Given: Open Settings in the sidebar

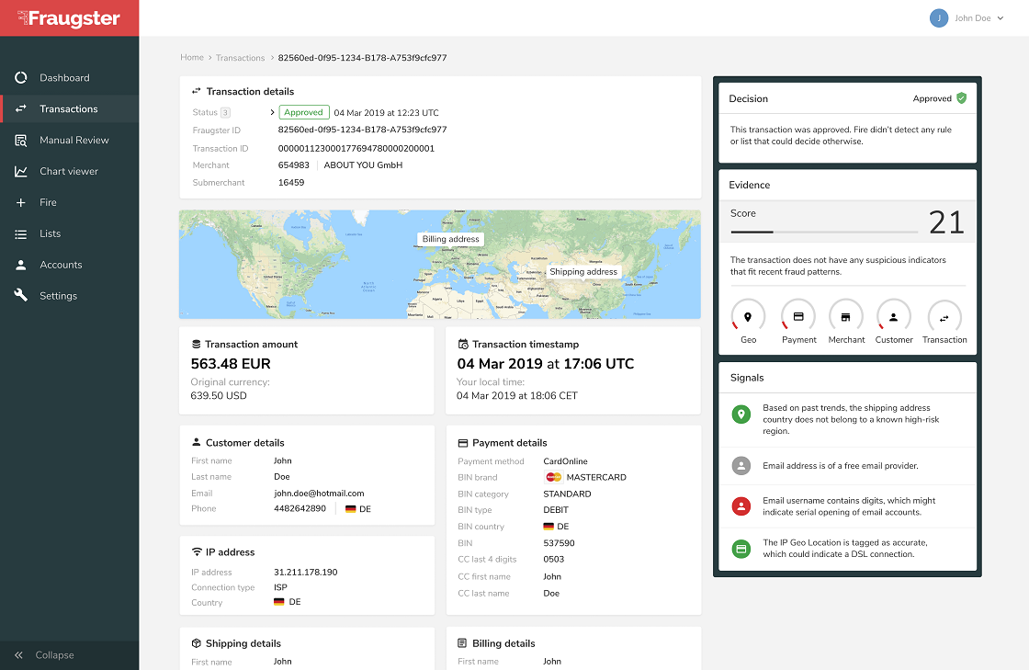Looking at the screenshot, I should click(x=58, y=296).
